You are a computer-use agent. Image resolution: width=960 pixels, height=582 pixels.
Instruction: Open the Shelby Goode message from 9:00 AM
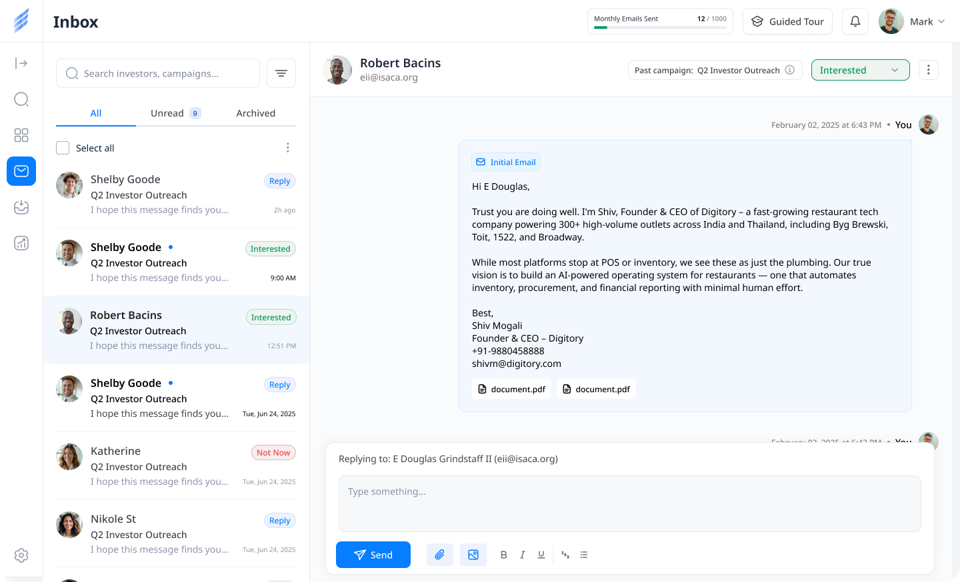tap(177, 262)
